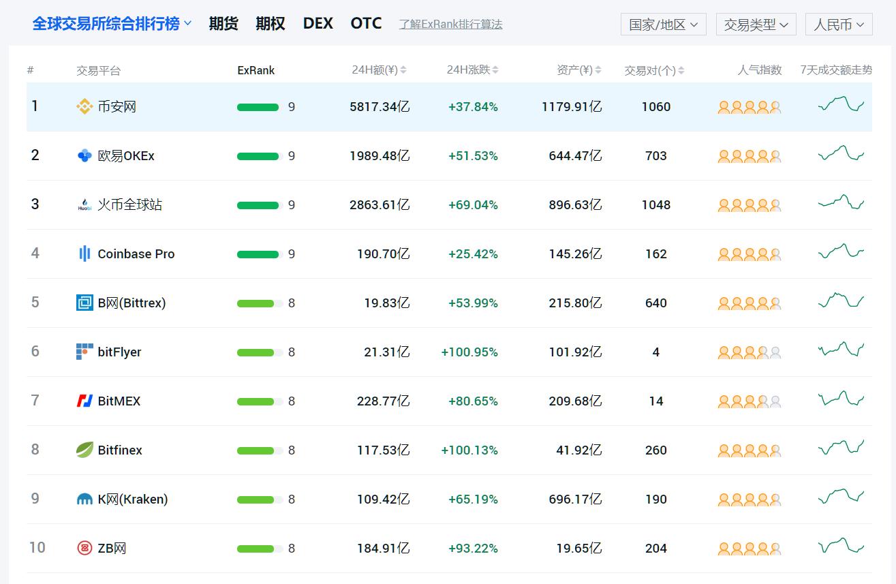Click the BitMEX logo icon
Image resolution: width=896 pixels, height=584 pixels.
click(x=84, y=401)
